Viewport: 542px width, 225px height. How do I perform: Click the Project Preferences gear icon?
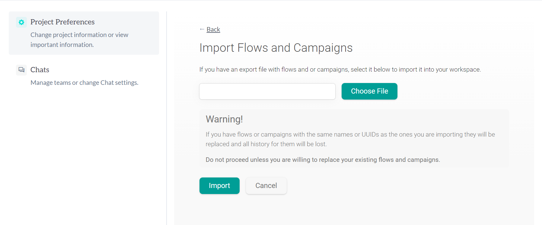[x=21, y=22]
